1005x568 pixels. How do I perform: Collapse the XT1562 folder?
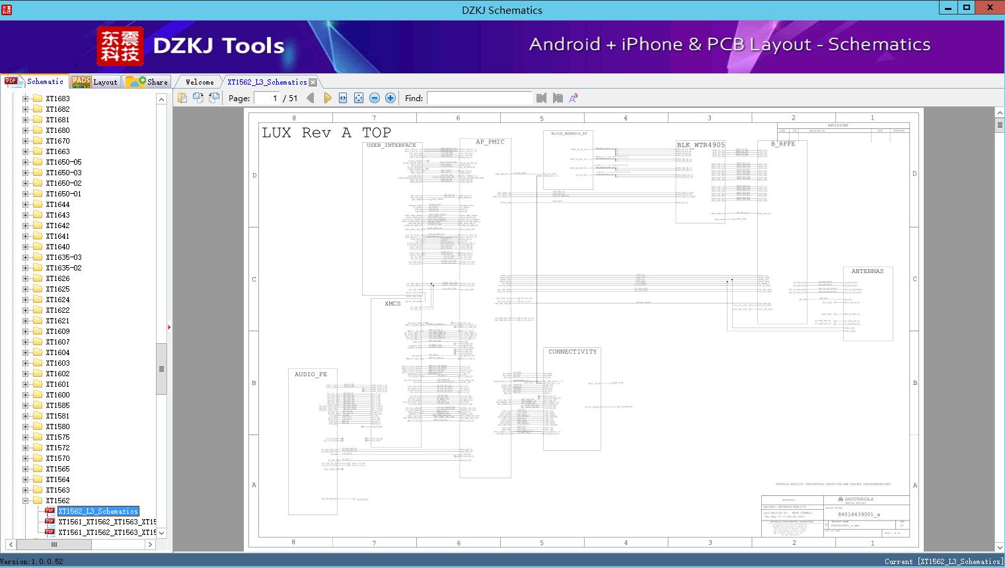26,501
